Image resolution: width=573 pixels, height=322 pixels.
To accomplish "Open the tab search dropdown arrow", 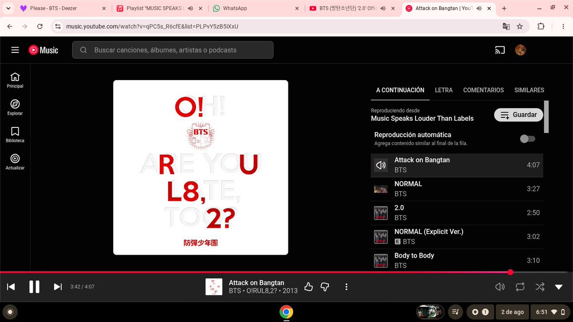I will (x=7, y=8).
